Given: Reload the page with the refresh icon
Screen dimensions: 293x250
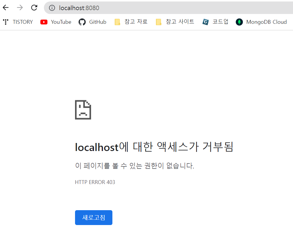Looking at the screenshot, I should (34, 8).
